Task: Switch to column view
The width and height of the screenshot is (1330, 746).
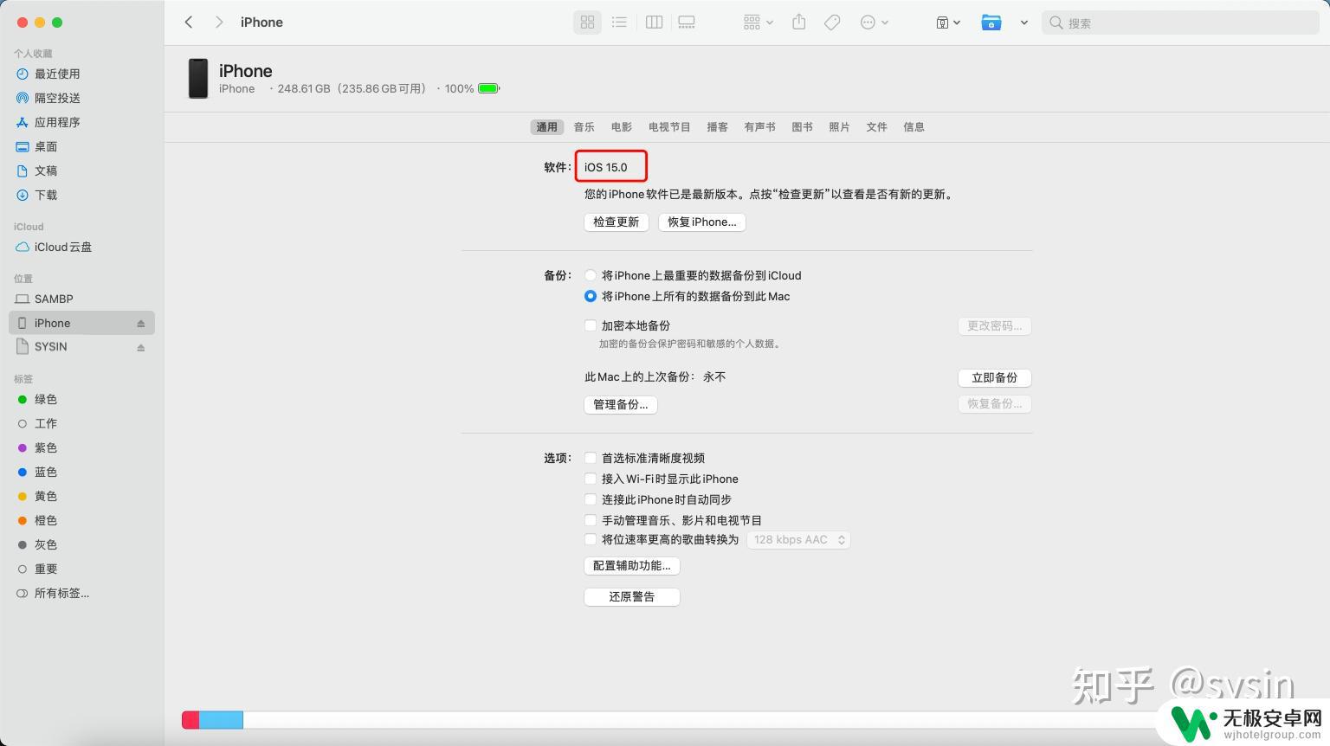Action: pos(654,23)
